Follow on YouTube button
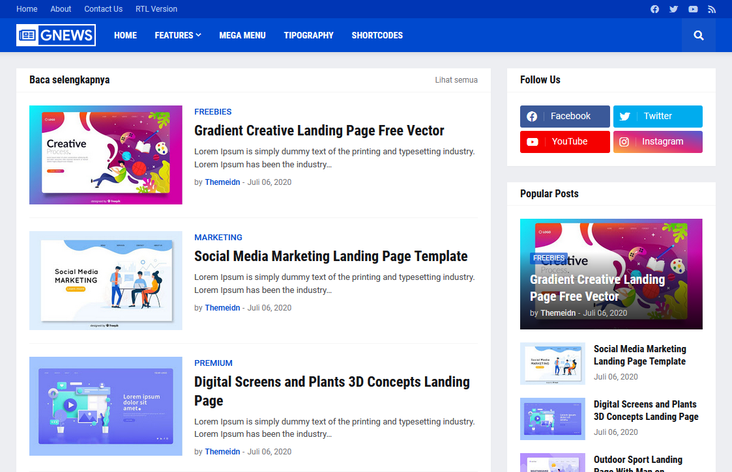The image size is (732, 472). click(x=565, y=141)
